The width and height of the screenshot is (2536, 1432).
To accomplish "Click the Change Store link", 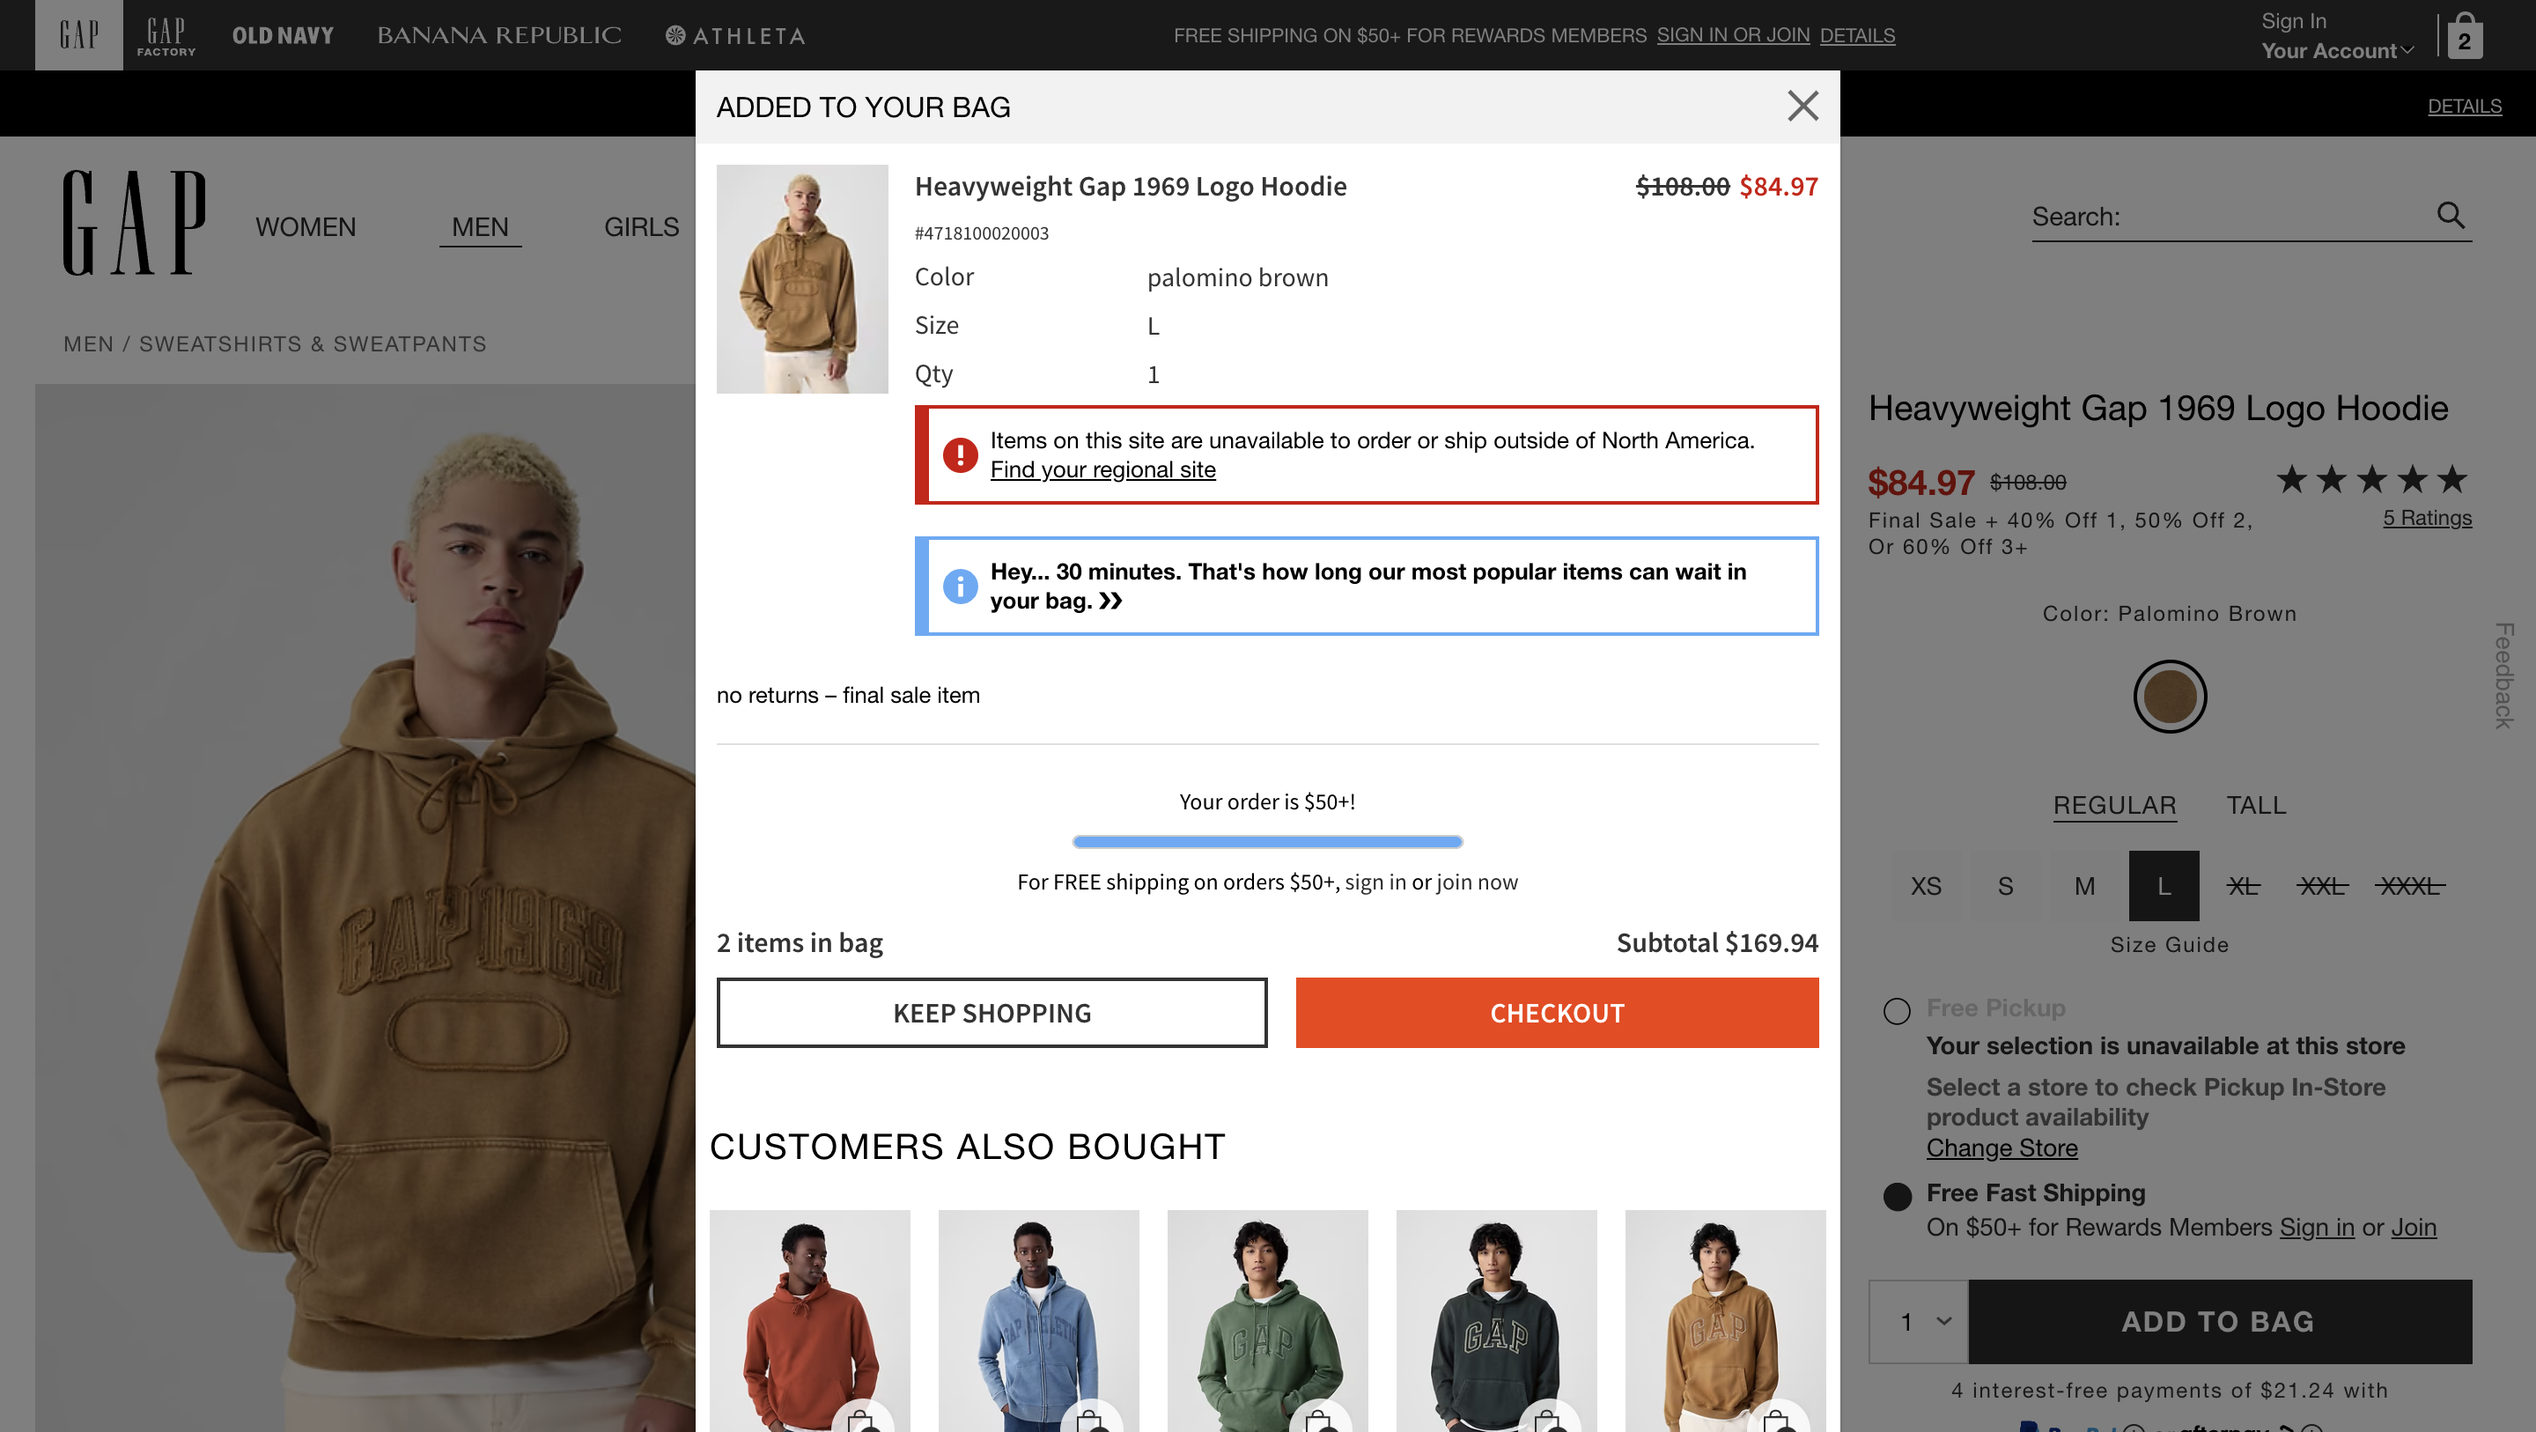I will point(2002,1148).
